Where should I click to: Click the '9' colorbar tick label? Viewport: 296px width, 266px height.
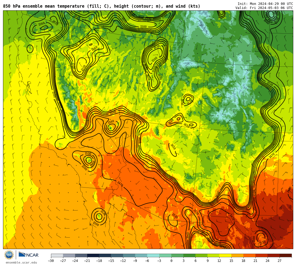(x=207, y=261)
